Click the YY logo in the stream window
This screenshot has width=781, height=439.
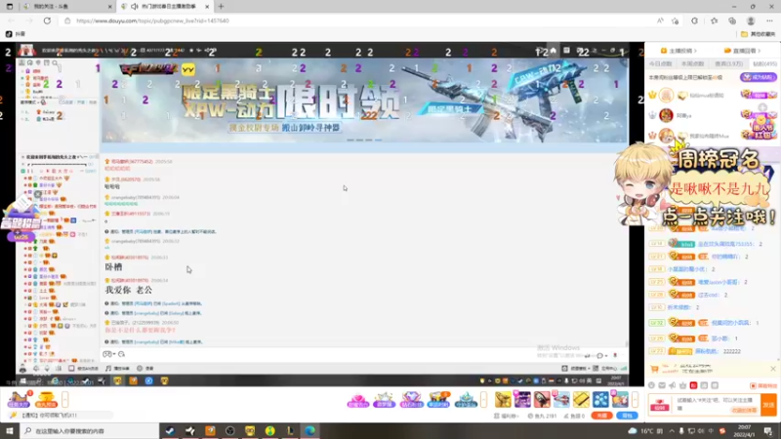(x=187, y=69)
